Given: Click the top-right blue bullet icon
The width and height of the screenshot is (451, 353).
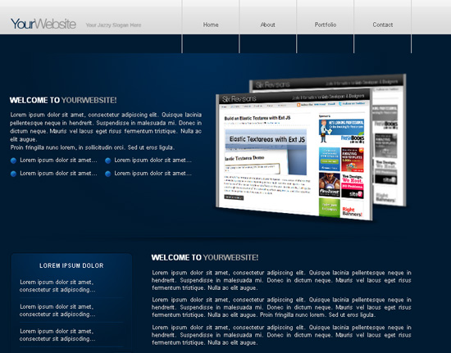Looking at the screenshot, I should (x=108, y=161).
